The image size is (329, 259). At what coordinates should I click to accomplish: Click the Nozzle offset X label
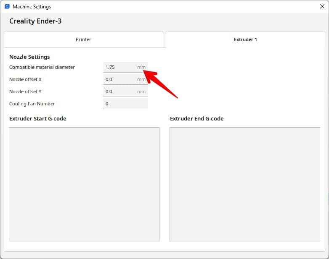pyautogui.click(x=25, y=79)
